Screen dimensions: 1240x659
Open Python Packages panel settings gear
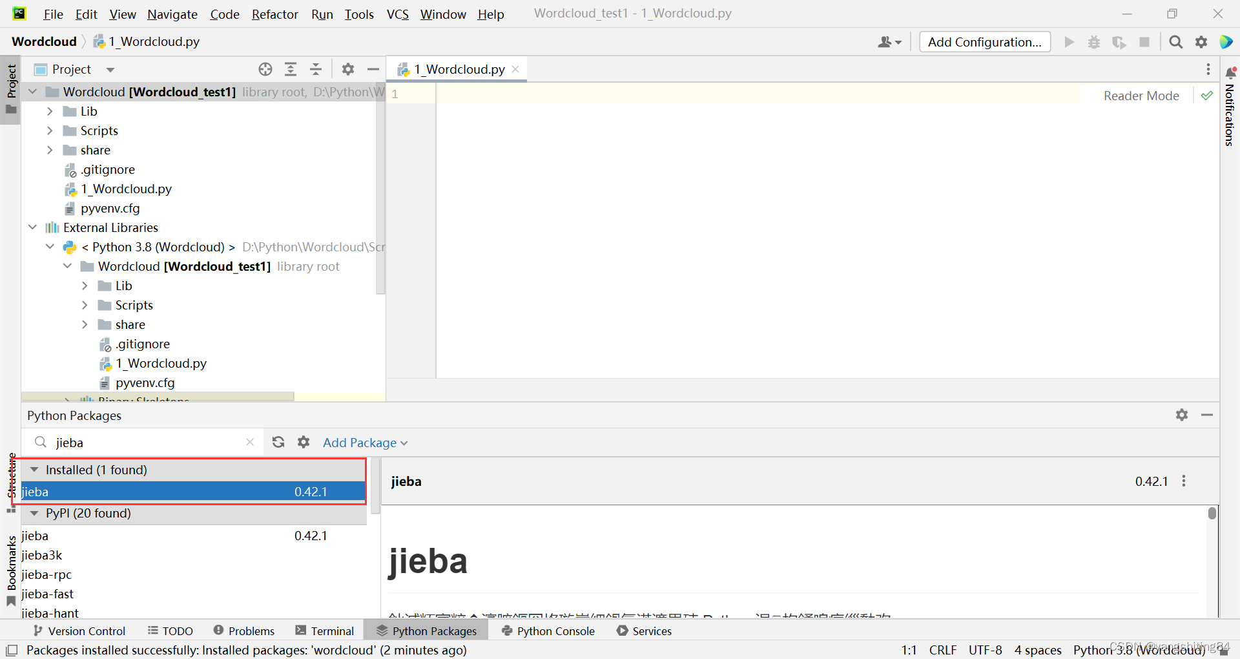[x=1182, y=415]
